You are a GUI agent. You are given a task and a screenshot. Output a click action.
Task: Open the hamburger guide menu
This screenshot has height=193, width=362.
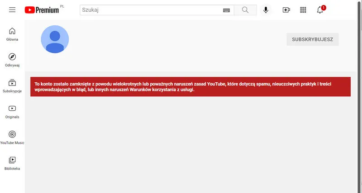[12, 10]
